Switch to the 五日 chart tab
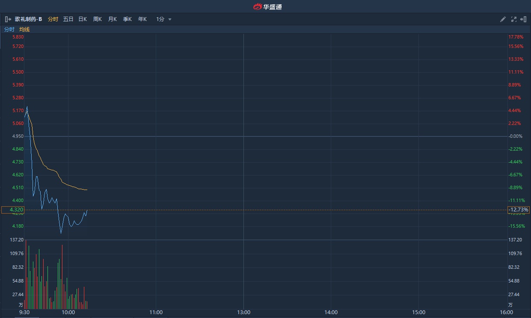The width and height of the screenshot is (531, 318). pyautogui.click(x=68, y=19)
